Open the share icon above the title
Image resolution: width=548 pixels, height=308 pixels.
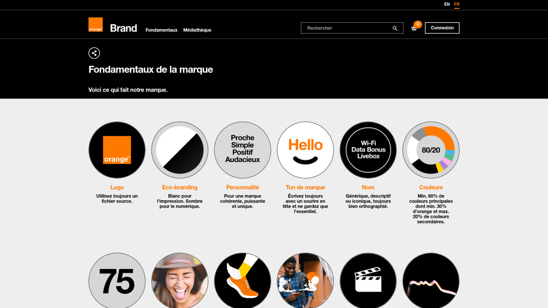pos(94,53)
